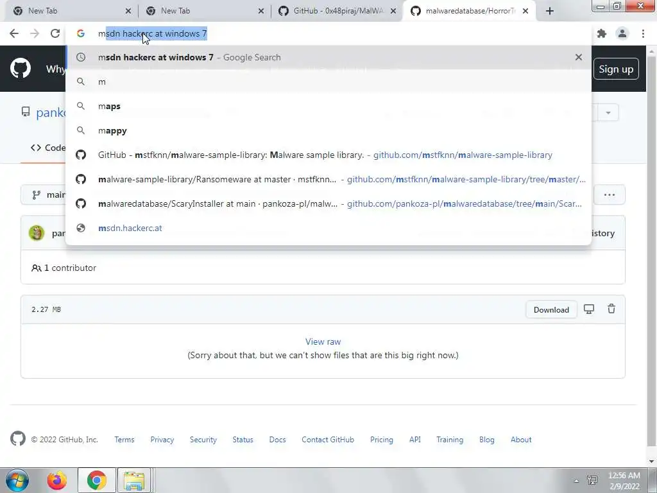Screen dimensions: 657x493
Task: Reload the page with the refresh icon
Action: pyautogui.click(x=55, y=33)
